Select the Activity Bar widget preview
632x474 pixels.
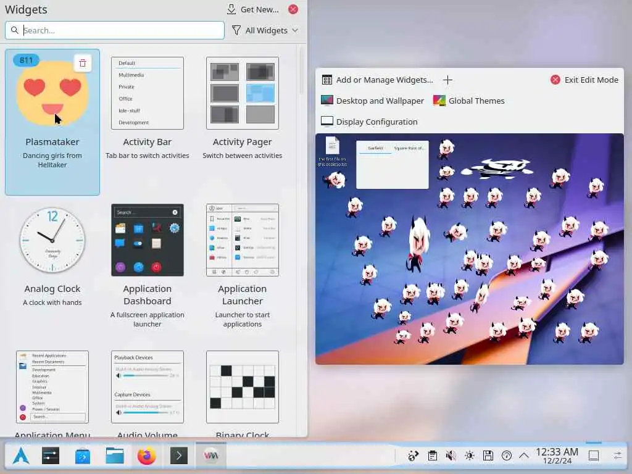tap(147, 93)
